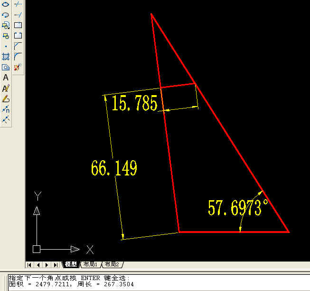The image size is (310, 291).
Task: Click the text edit 'A' with pencil icon
Action: click(x=6, y=88)
